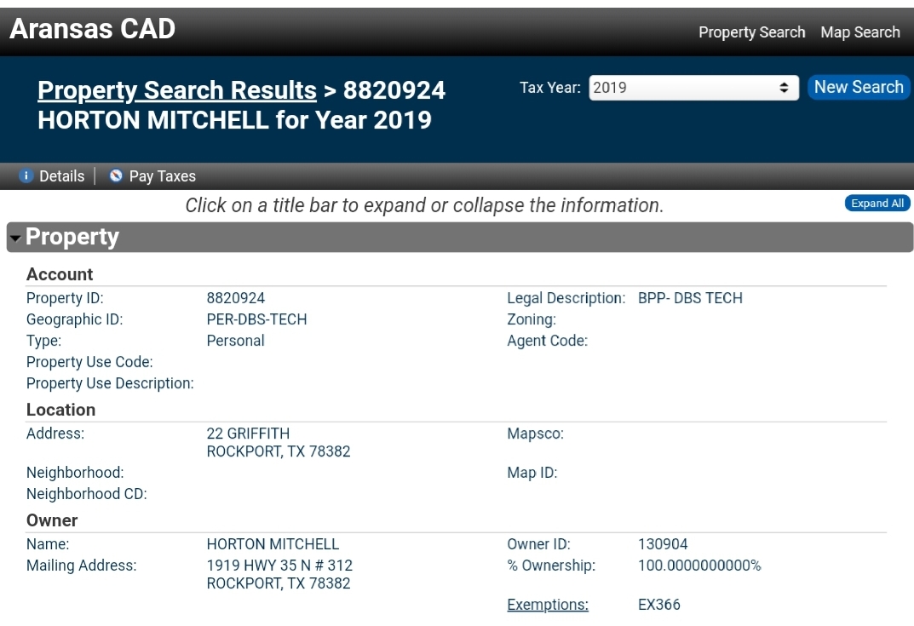Screen dimensions: 914x626
Task: Click the Aransas CAD site title
Action: 93,29
